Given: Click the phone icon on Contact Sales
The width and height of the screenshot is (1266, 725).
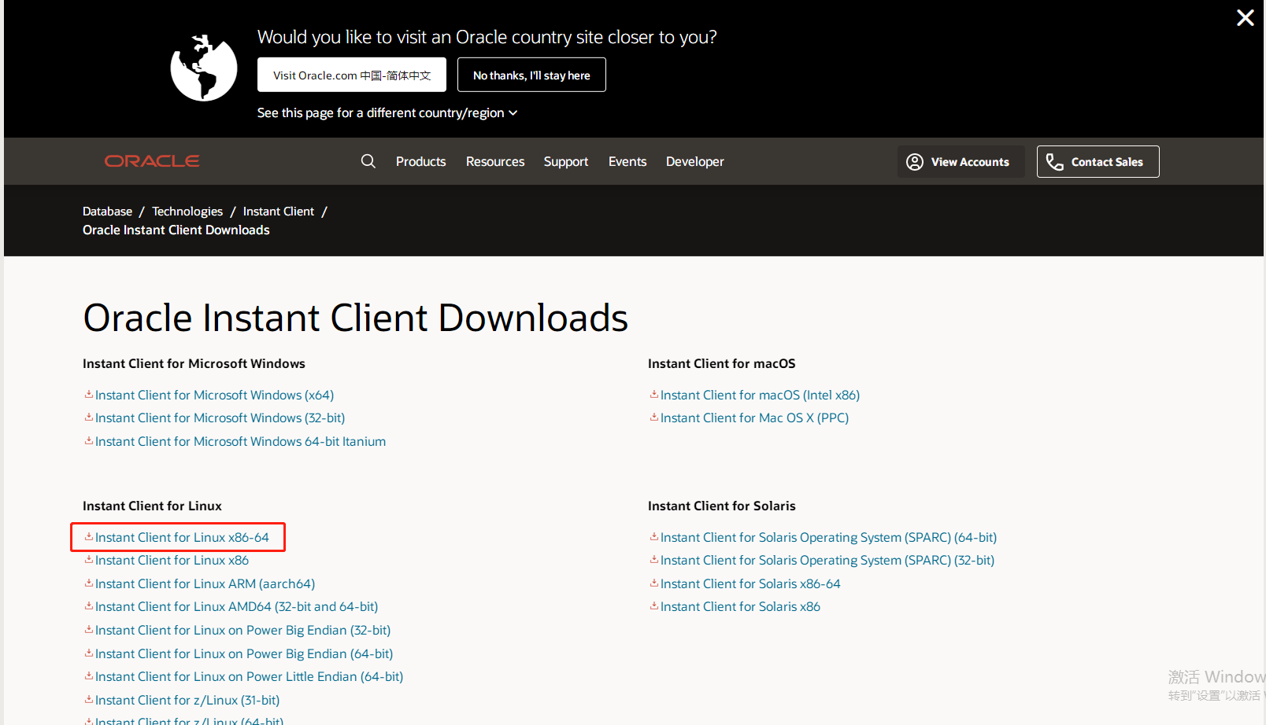Looking at the screenshot, I should pyautogui.click(x=1055, y=161).
